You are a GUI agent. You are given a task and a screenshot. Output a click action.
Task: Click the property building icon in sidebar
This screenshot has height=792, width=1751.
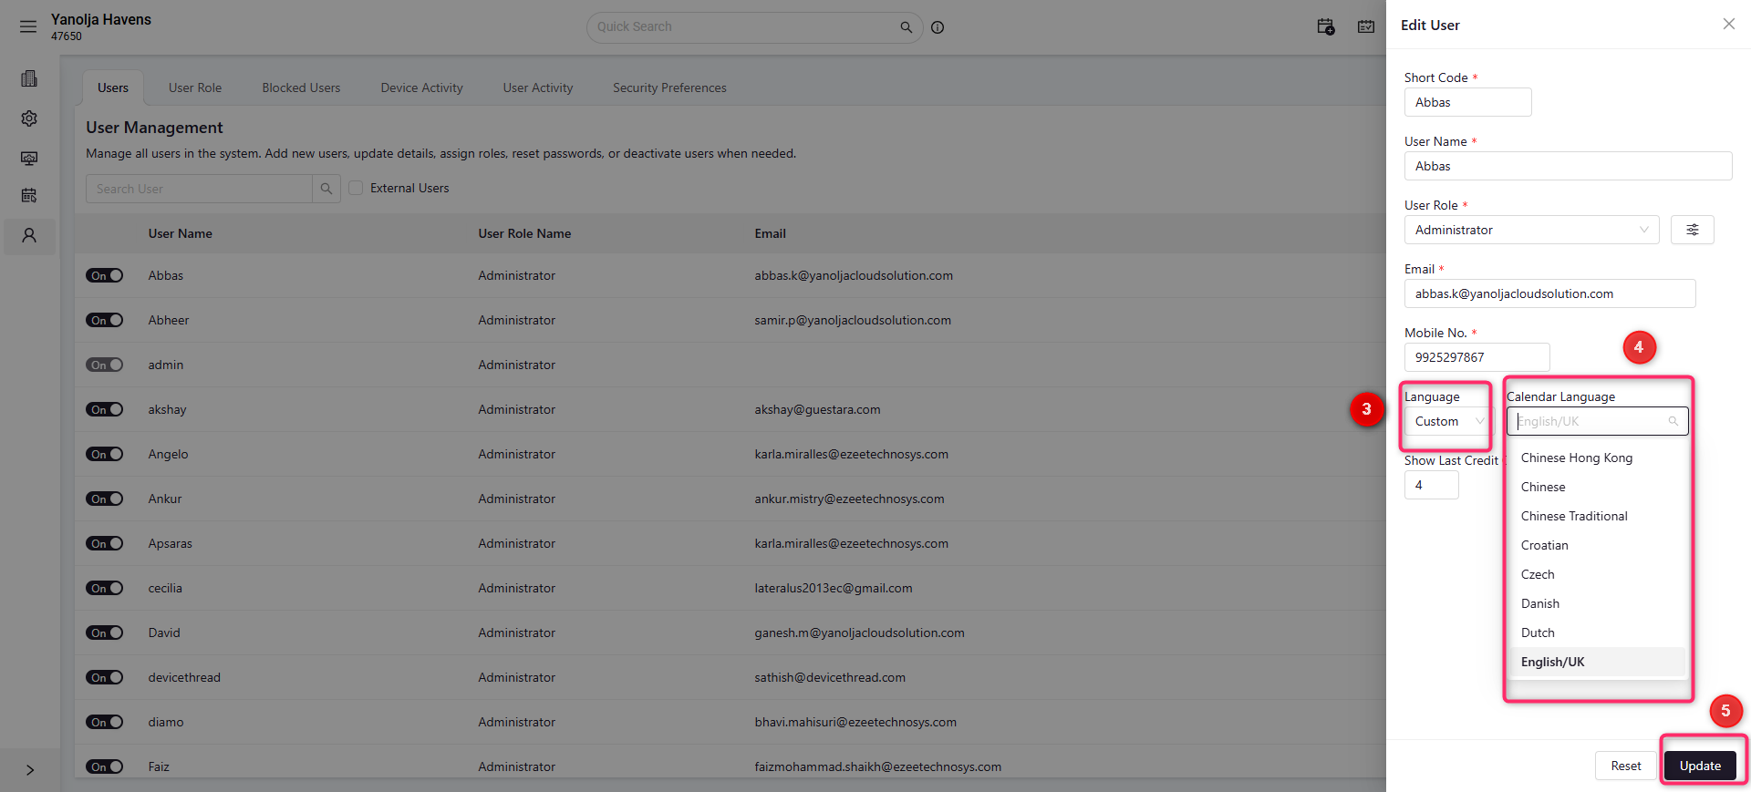click(29, 79)
